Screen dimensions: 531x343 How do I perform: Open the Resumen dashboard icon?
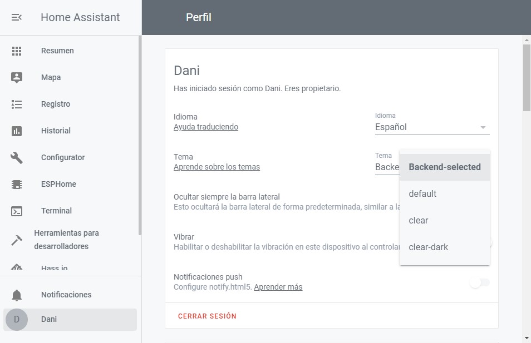(17, 51)
